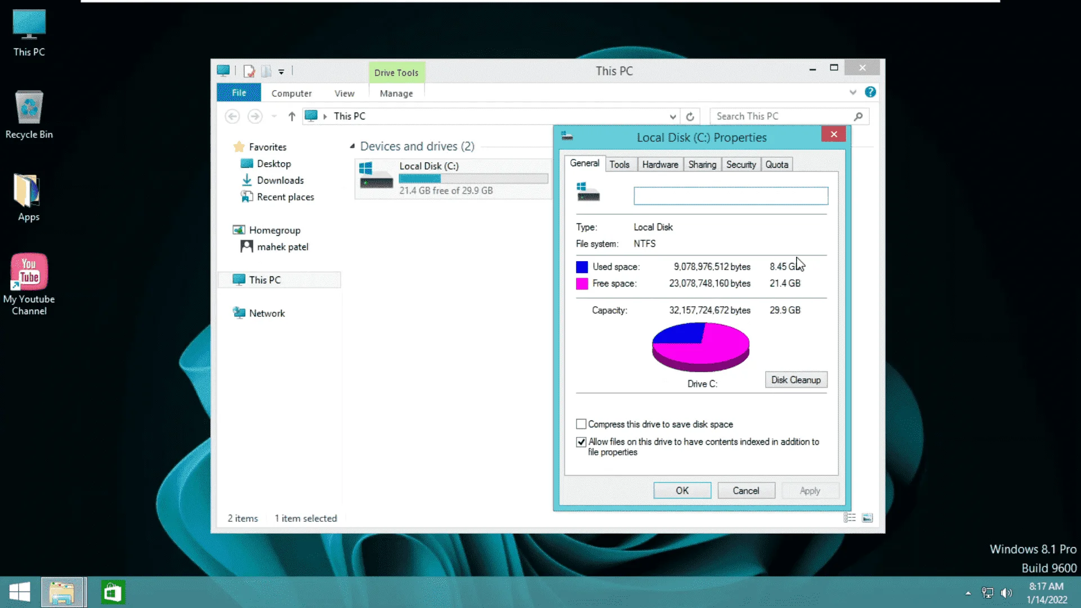Click the volume speaker tray icon
Image resolution: width=1081 pixels, height=608 pixels.
(x=1007, y=593)
